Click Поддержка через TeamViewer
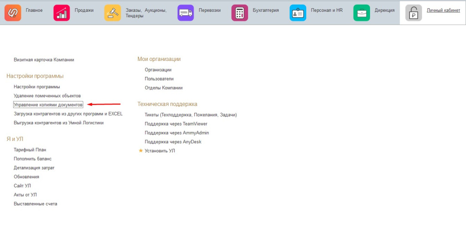 click(176, 124)
